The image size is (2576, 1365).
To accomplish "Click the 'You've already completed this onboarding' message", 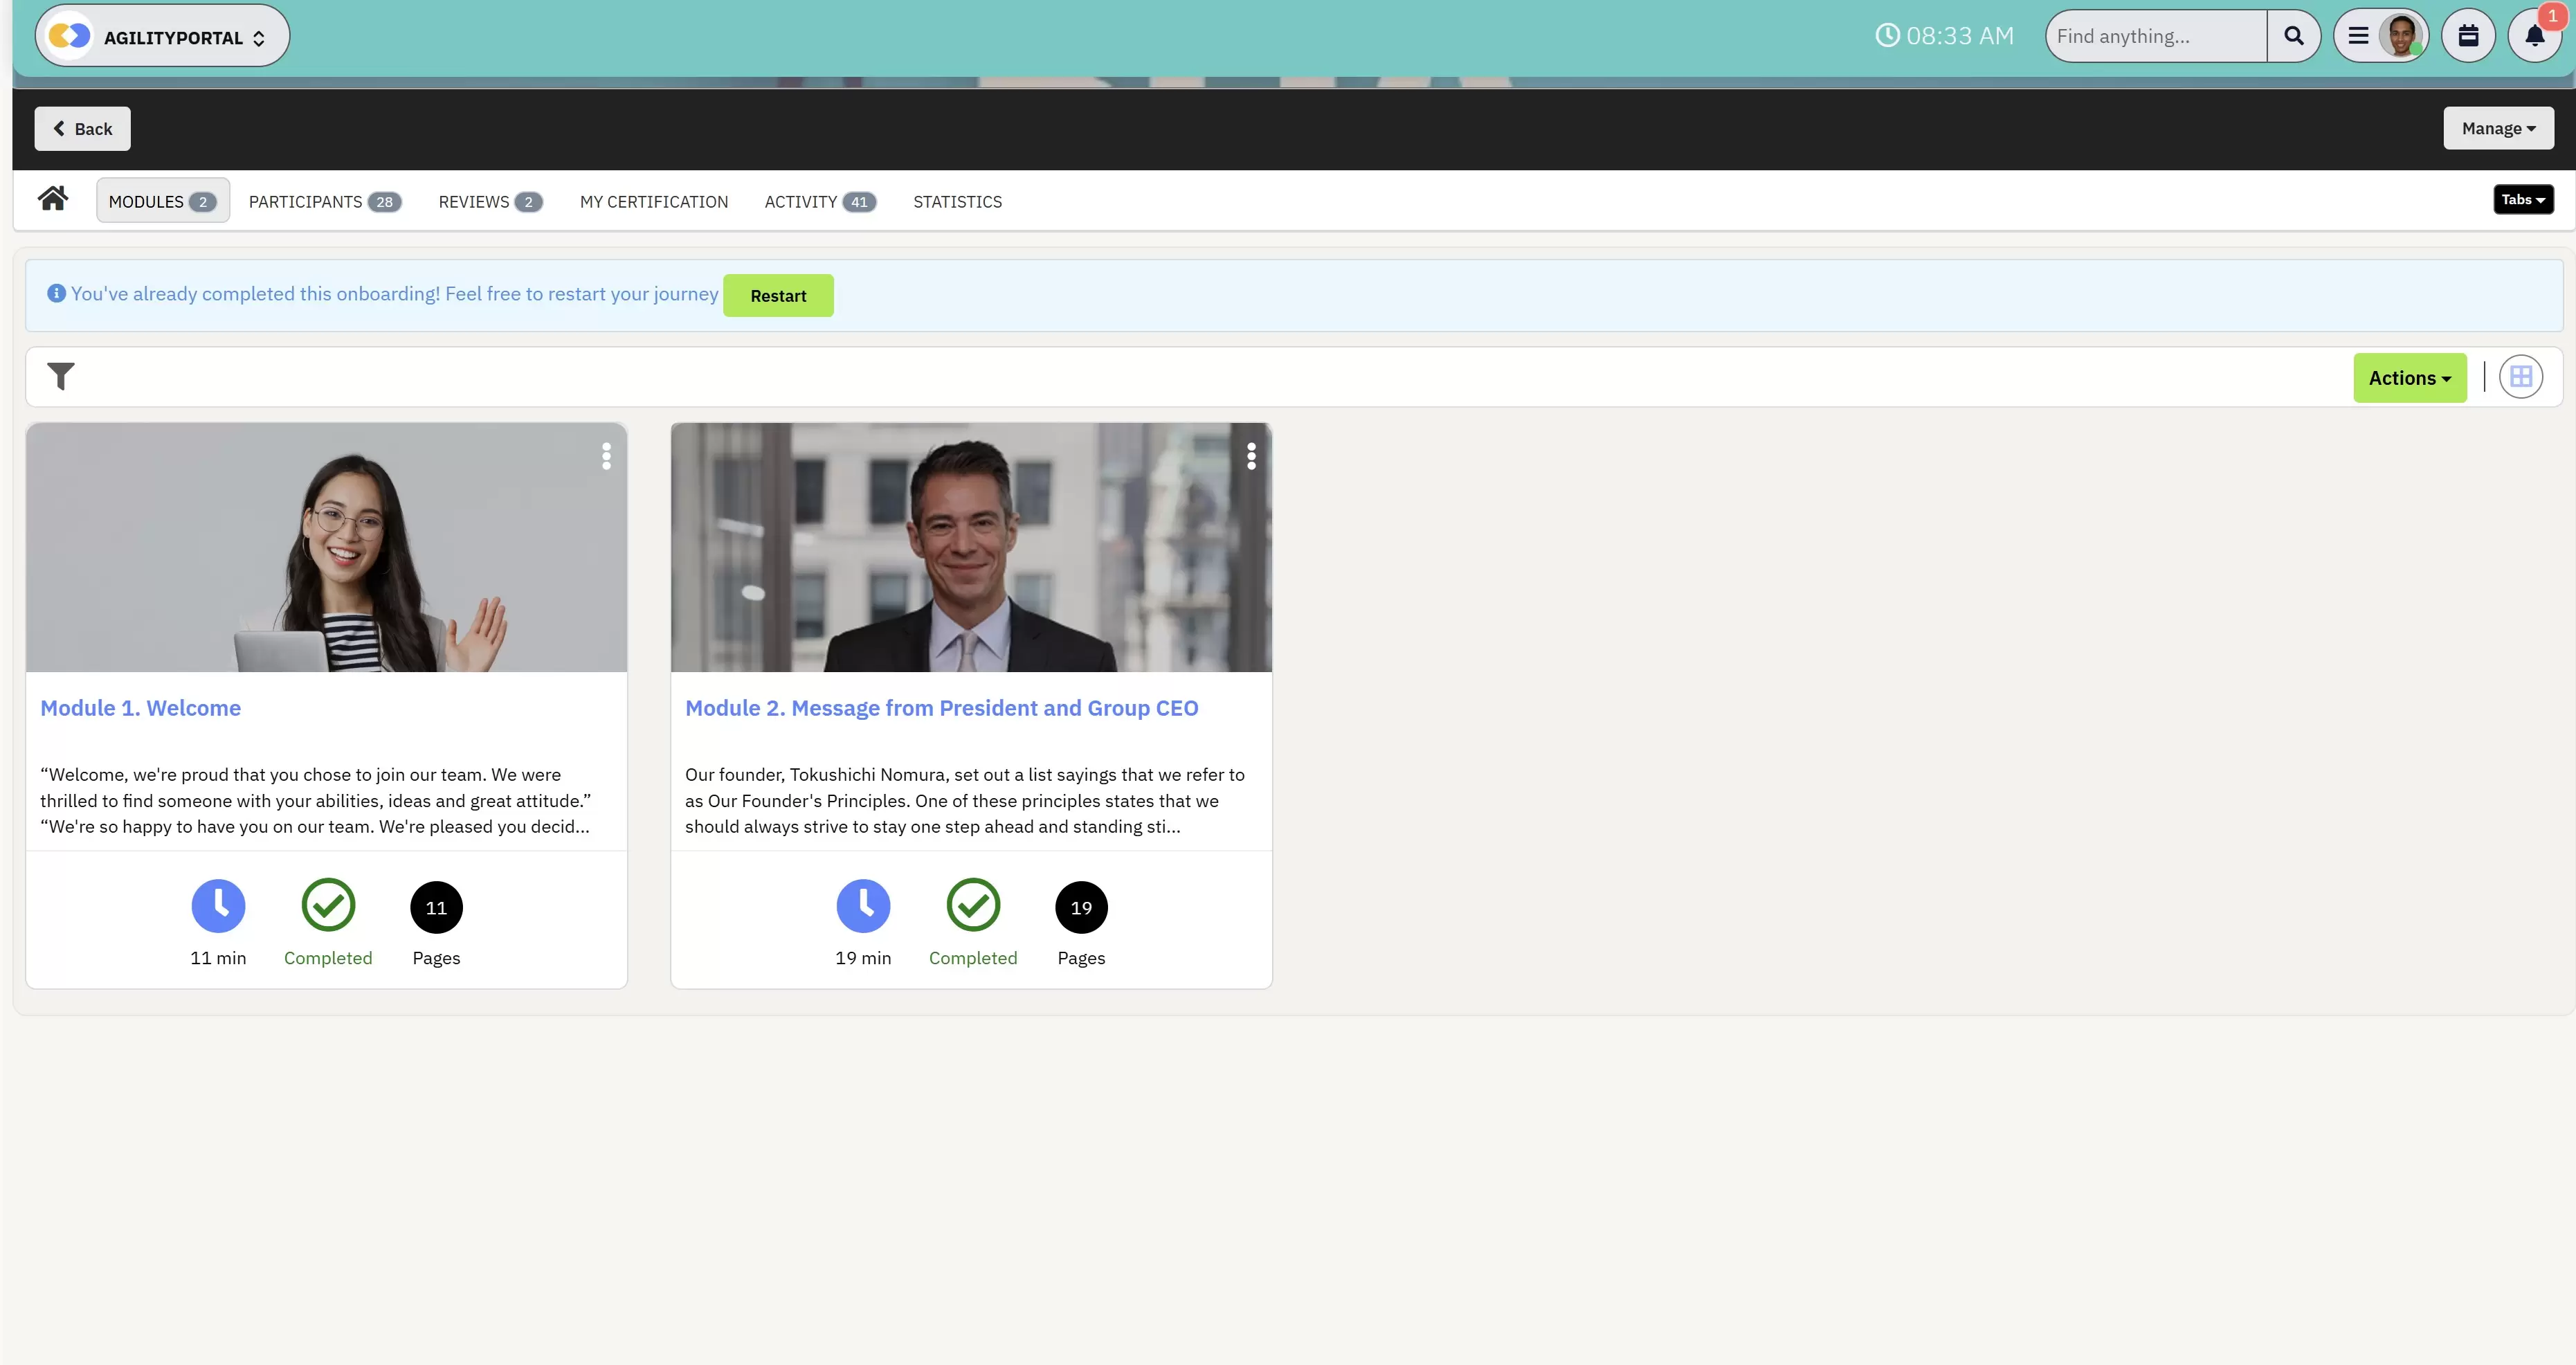I will tap(394, 294).
